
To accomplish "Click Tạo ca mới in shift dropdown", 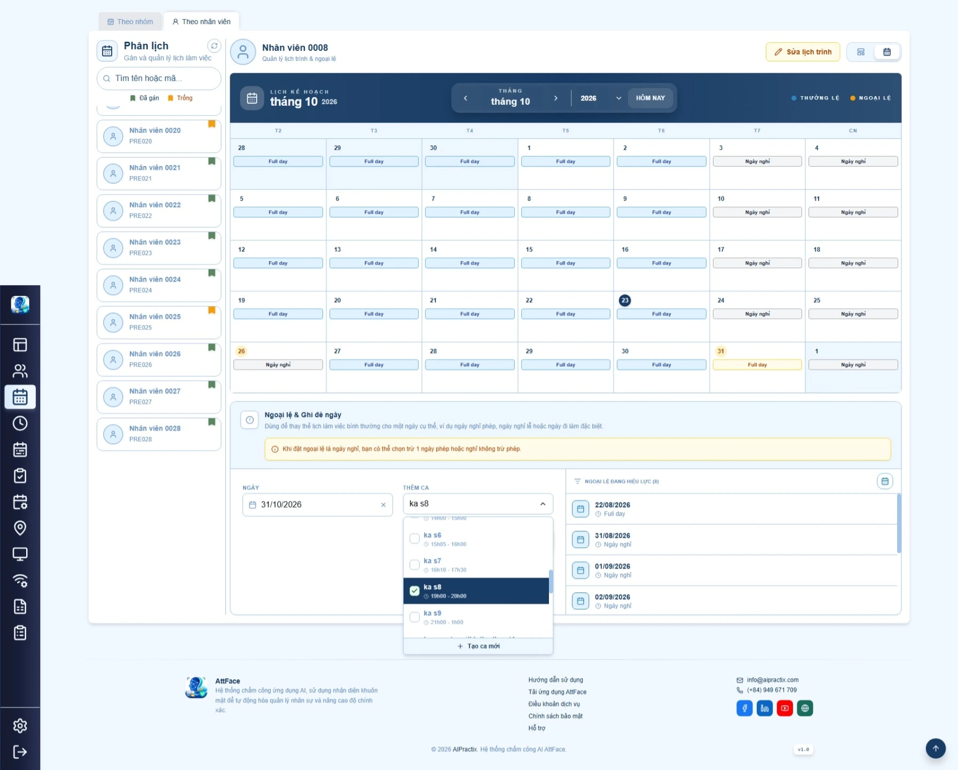I will tap(478, 646).
